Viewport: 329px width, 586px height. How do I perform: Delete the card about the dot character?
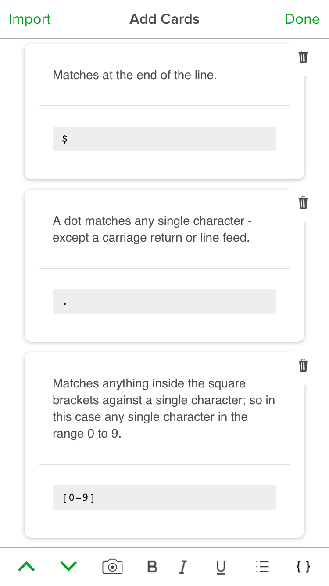tap(303, 203)
